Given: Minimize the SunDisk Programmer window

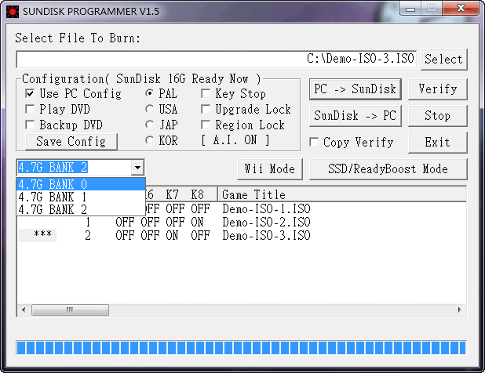Looking at the screenshot, I should point(410,9).
